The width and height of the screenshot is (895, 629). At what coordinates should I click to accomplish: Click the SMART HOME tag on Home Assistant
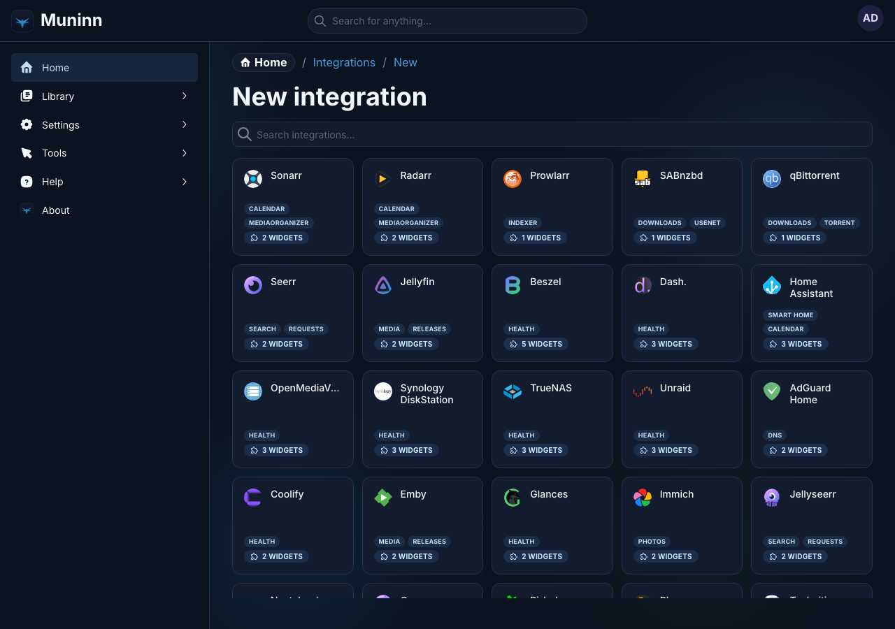(x=791, y=315)
